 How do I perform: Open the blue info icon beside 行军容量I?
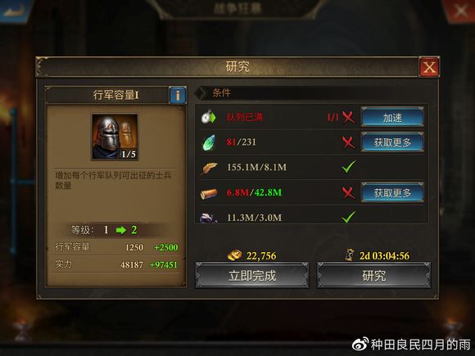pyautogui.click(x=178, y=96)
